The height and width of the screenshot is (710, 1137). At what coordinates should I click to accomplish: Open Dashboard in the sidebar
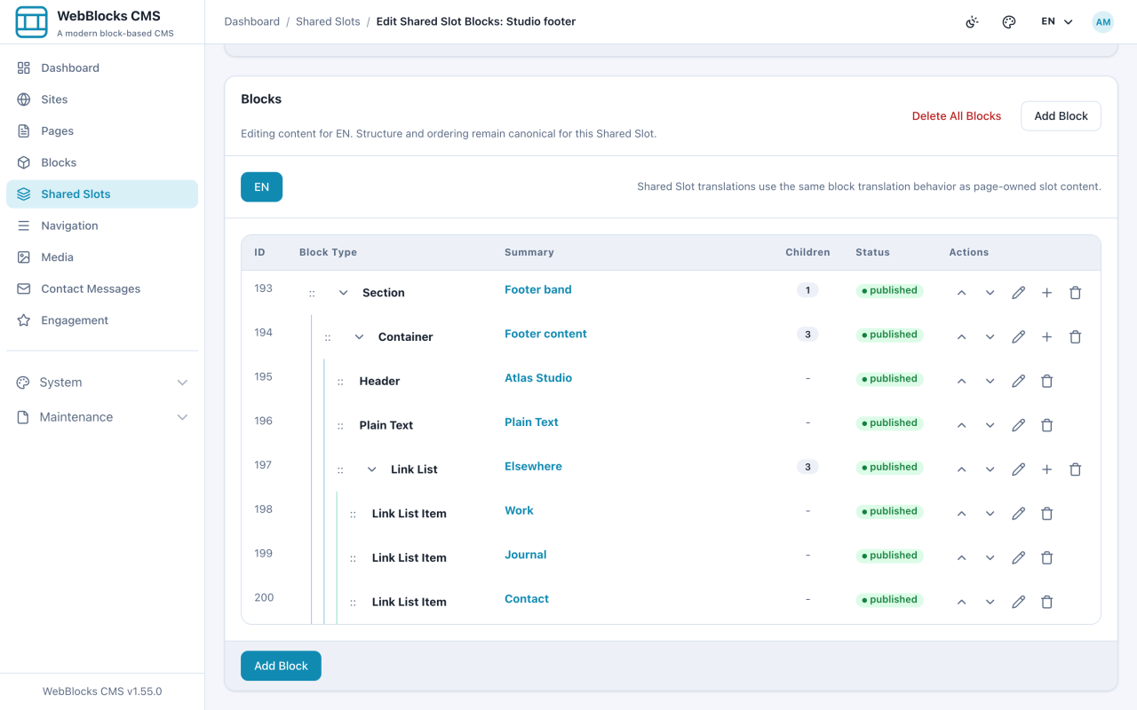pyautogui.click(x=102, y=67)
